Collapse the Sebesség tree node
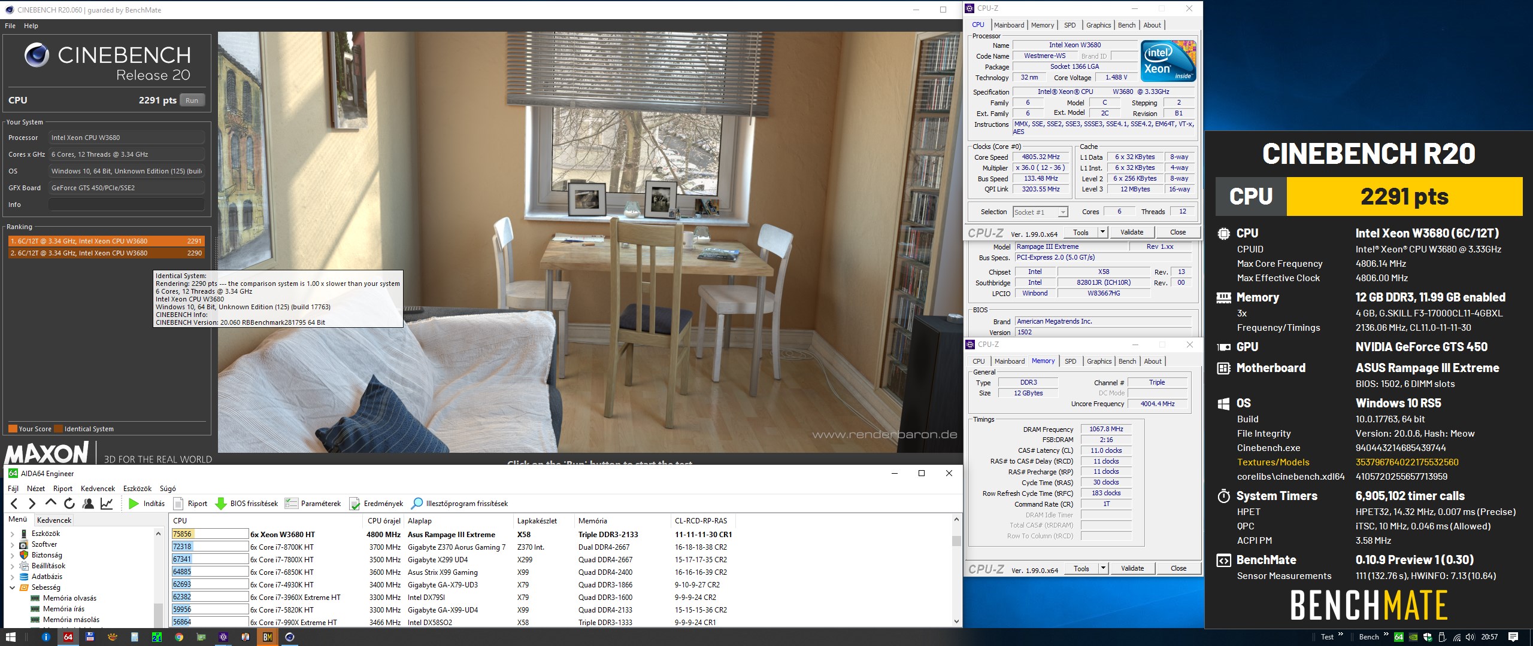Viewport: 1533px width, 646px height. pos(13,587)
